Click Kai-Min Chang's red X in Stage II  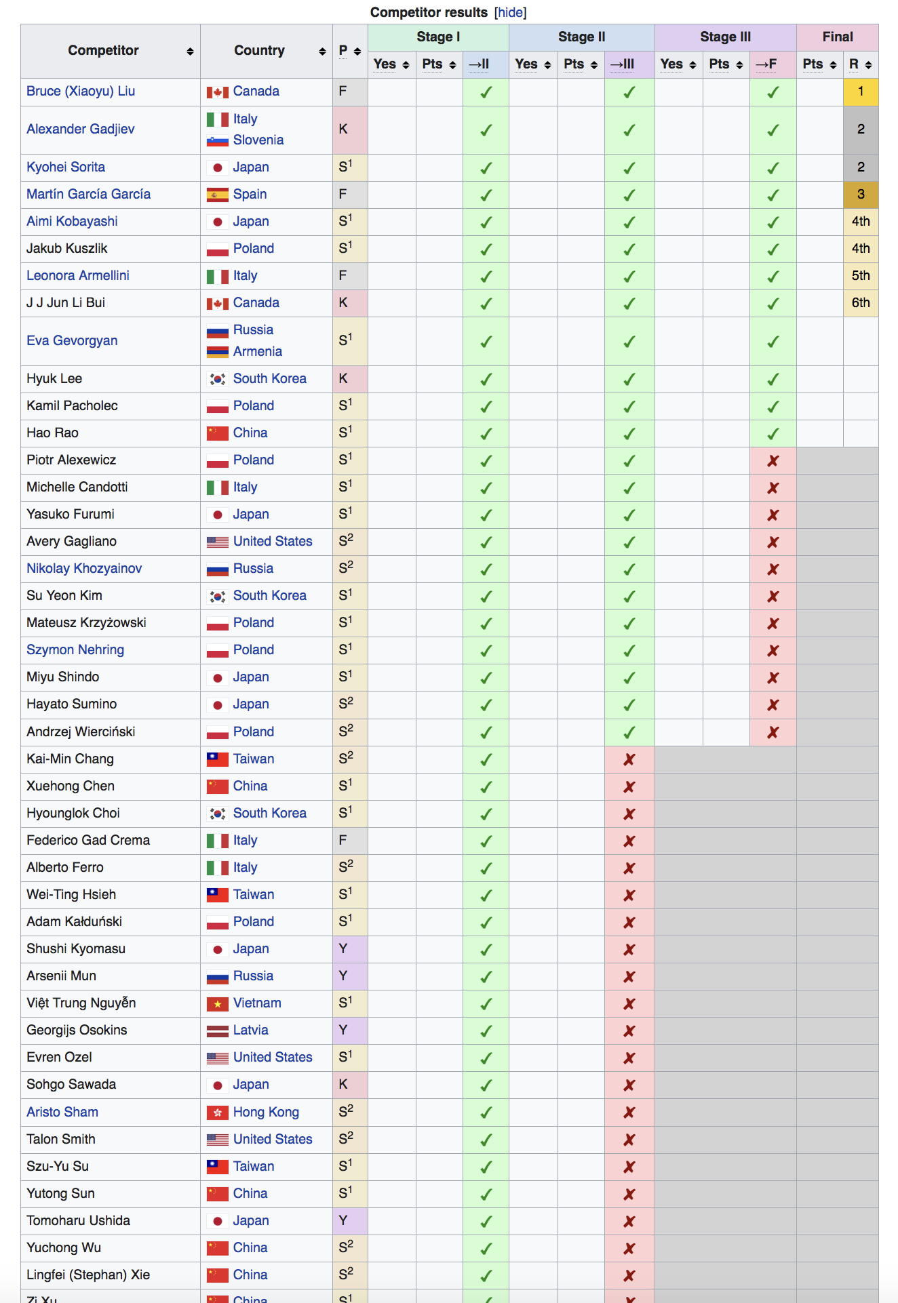click(x=629, y=759)
